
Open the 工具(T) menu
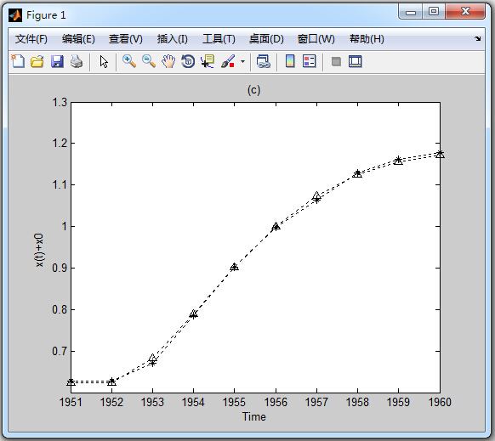pos(219,39)
